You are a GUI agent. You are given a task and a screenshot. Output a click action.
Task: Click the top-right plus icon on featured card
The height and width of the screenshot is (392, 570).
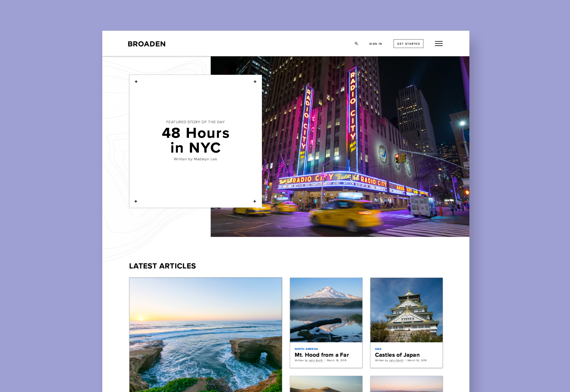point(255,81)
